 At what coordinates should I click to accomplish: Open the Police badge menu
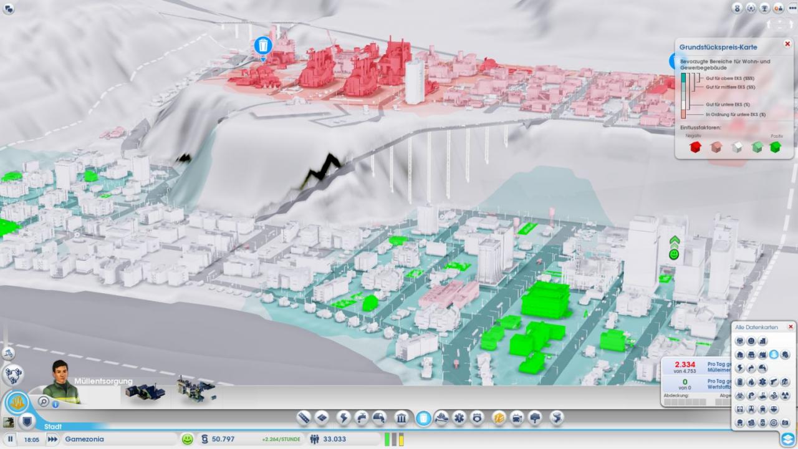pyautogui.click(x=477, y=418)
